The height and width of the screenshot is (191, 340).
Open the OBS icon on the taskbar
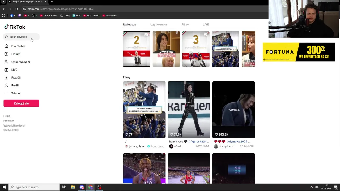click(x=99, y=187)
